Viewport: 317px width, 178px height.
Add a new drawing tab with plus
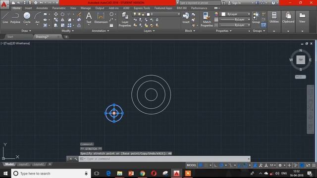(x=66, y=37)
